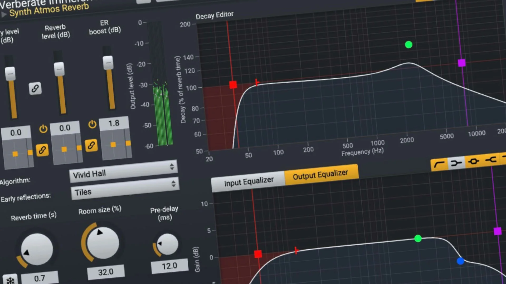This screenshot has height=284, width=506.
Task: Toggle yellow link button below Reverb power
Action: 42,150
